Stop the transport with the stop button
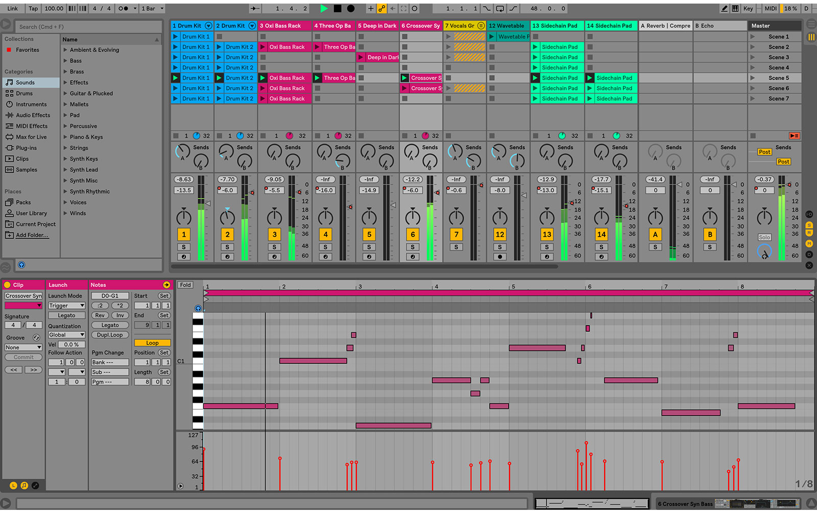 point(338,8)
